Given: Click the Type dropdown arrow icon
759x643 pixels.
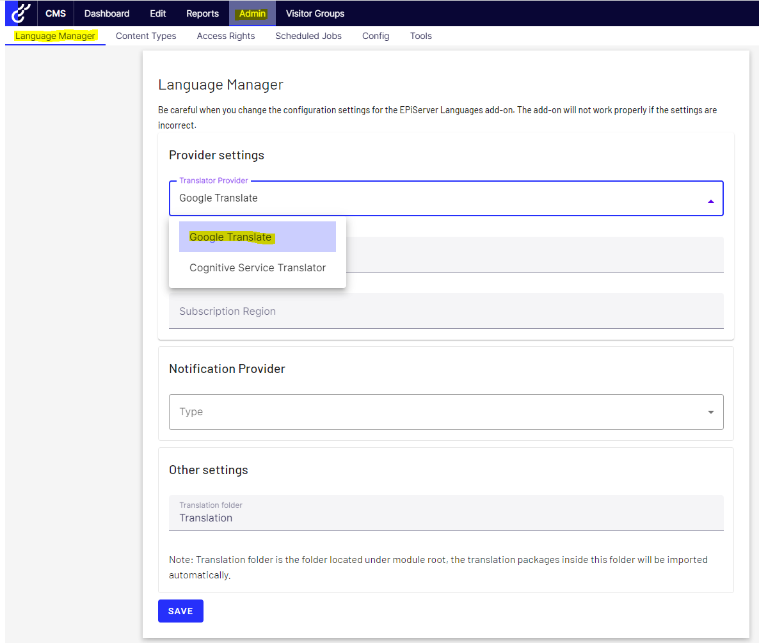Looking at the screenshot, I should click(710, 412).
